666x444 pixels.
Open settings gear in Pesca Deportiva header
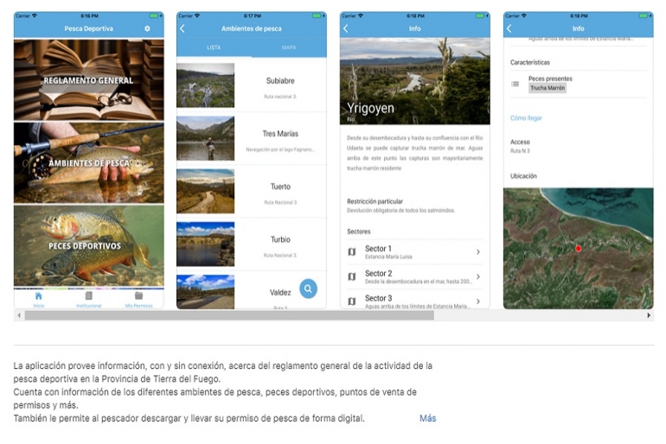point(147,29)
